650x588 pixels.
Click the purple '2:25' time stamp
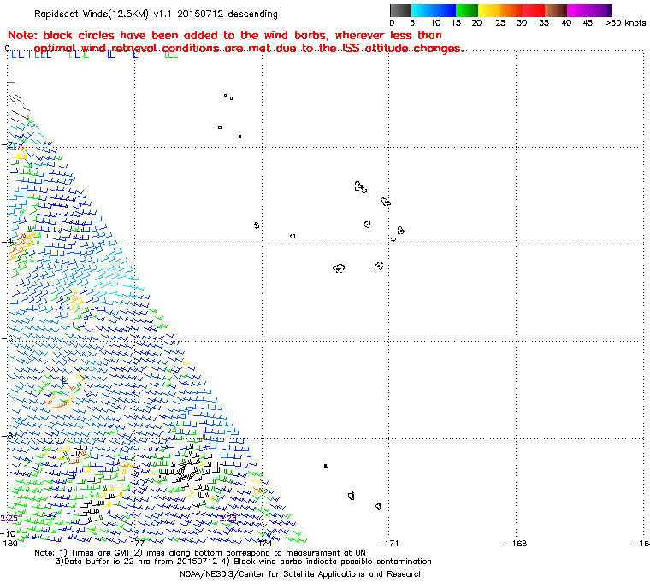[9, 519]
